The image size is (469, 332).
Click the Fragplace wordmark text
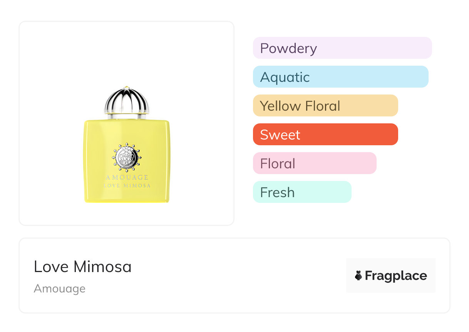[396, 276]
